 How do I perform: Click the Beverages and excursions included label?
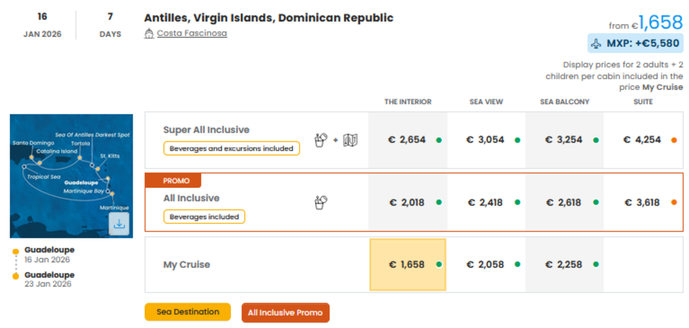tap(232, 148)
